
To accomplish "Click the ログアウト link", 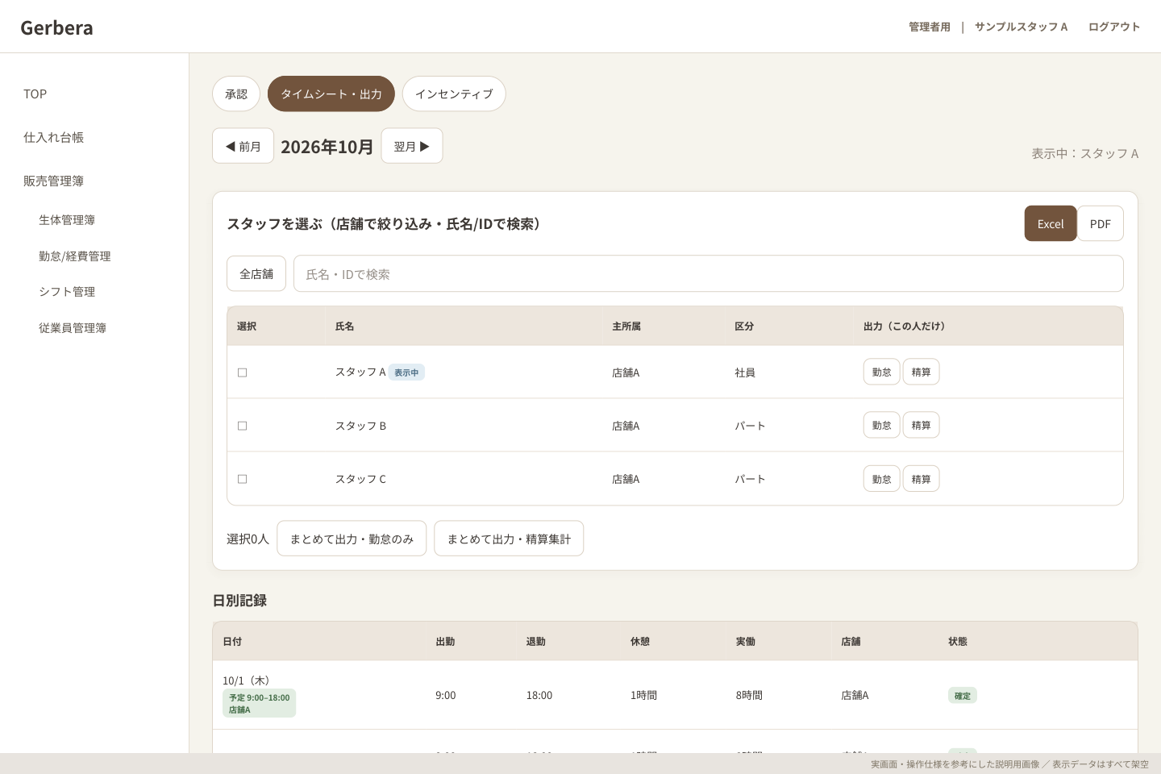I will coord(1114,27).
